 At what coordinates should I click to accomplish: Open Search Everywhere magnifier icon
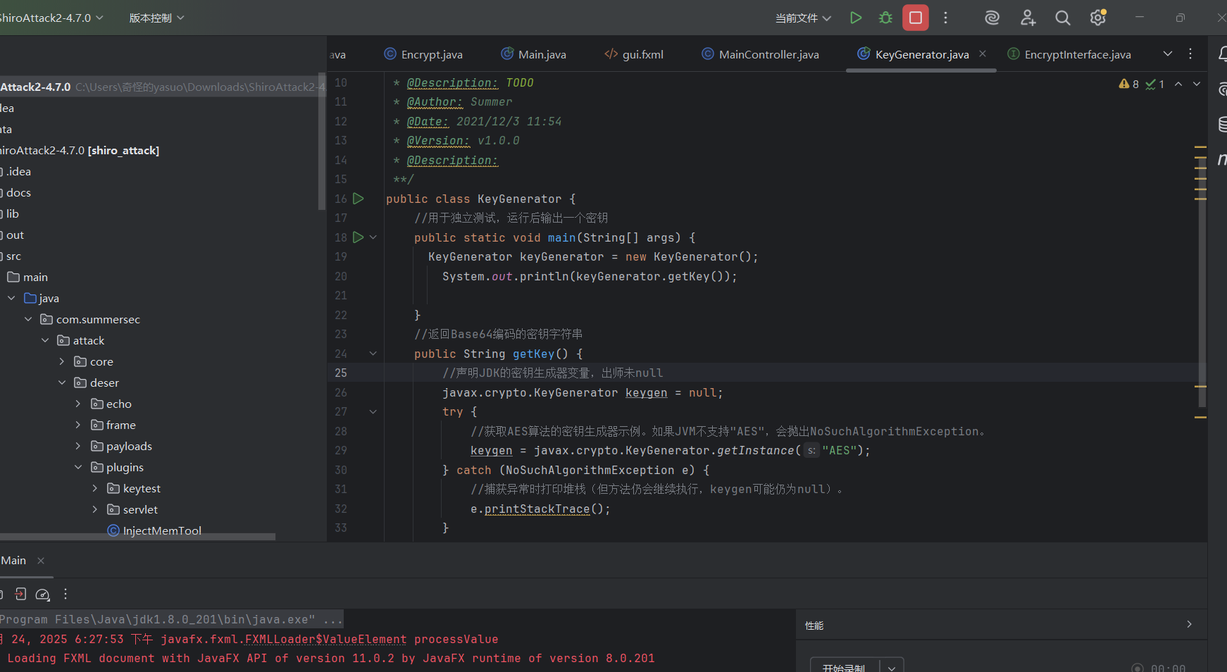(x=1062, y=18)
